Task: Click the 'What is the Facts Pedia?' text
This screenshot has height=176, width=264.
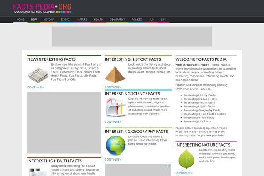Action: [192, 65]
